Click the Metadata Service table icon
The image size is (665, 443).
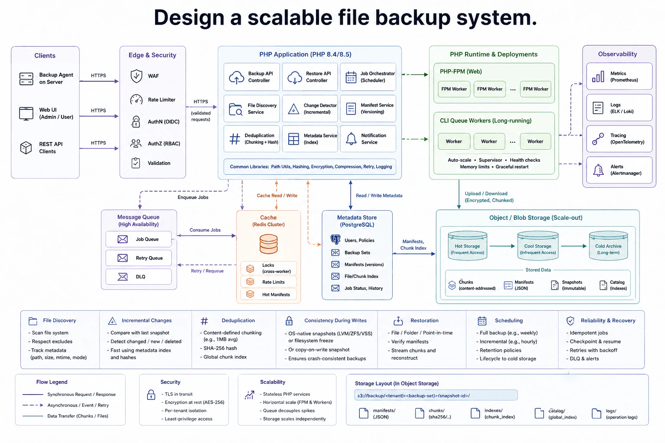pyautogui.click(x=294, y=139)
